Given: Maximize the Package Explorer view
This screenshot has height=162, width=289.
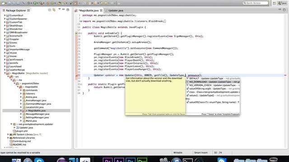Looking at the screenshot, I should [x=68, y=10].
